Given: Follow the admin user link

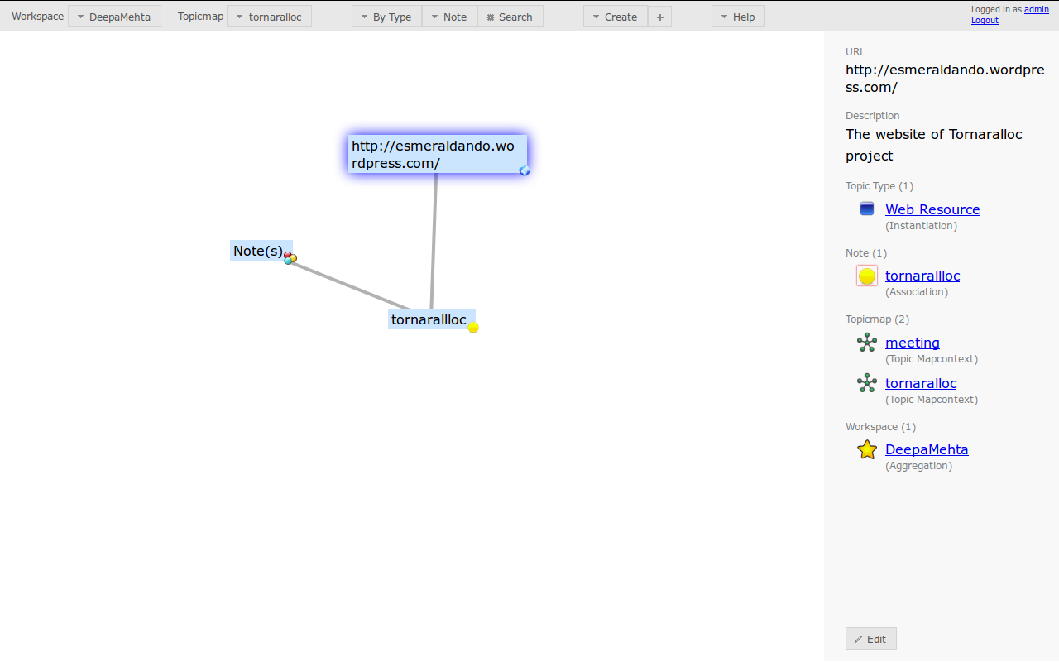Looking at the screenshot, I should [1037, 9].
